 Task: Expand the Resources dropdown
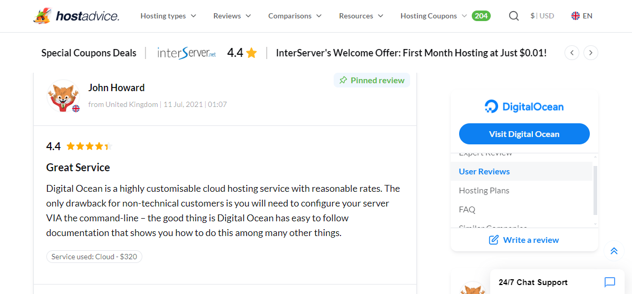(x=361, y=16)
